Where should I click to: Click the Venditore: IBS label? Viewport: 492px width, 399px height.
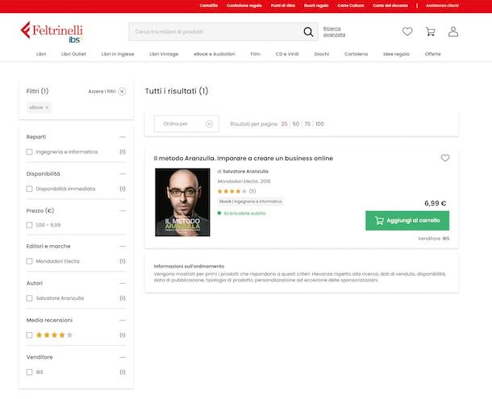(434, 239)
